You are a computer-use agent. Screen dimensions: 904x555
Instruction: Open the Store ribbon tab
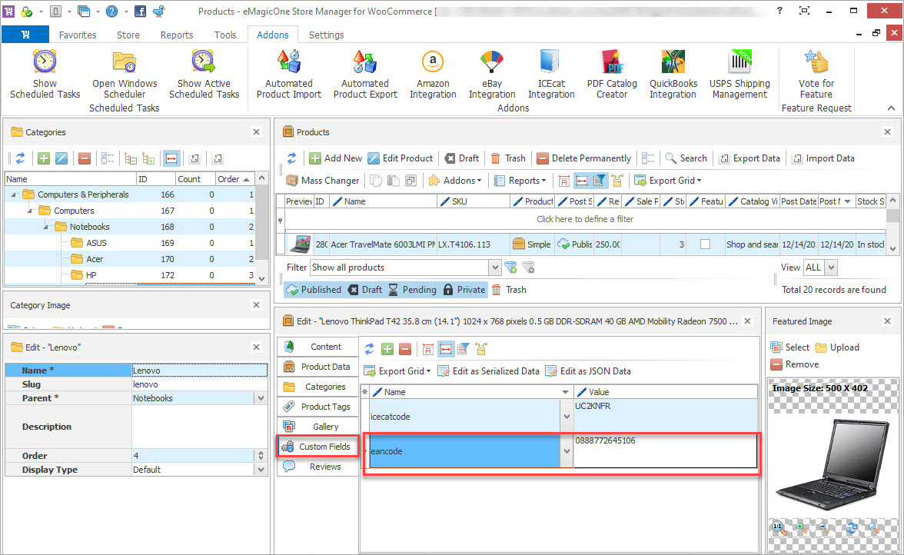(x=128, y=35)
